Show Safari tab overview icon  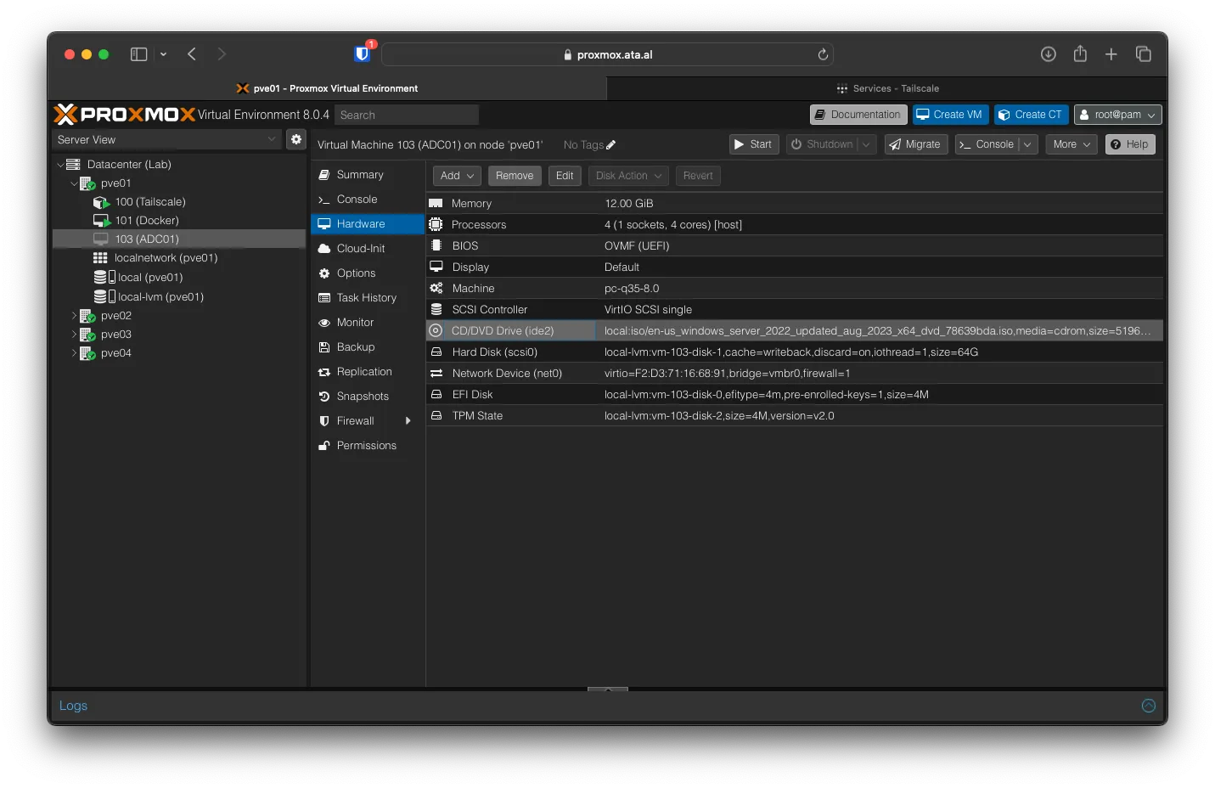pos(1144,54)
